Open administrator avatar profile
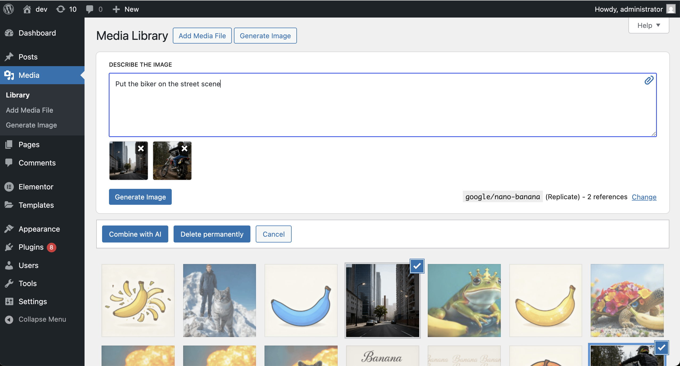This screenshot has height=366, width=680. click(x=671, y=9)
